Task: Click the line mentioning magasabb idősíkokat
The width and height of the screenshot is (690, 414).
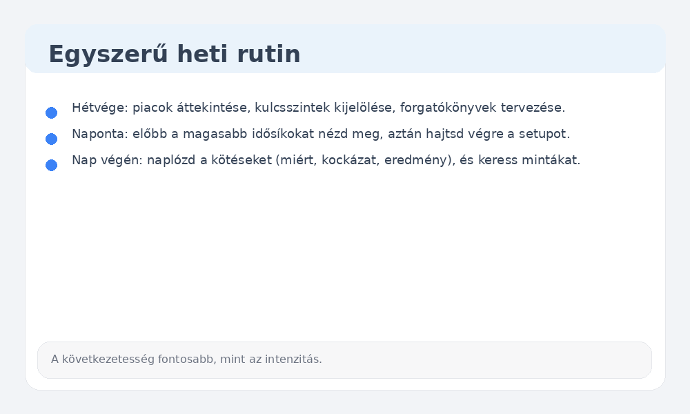Action: tap(321, 134)
